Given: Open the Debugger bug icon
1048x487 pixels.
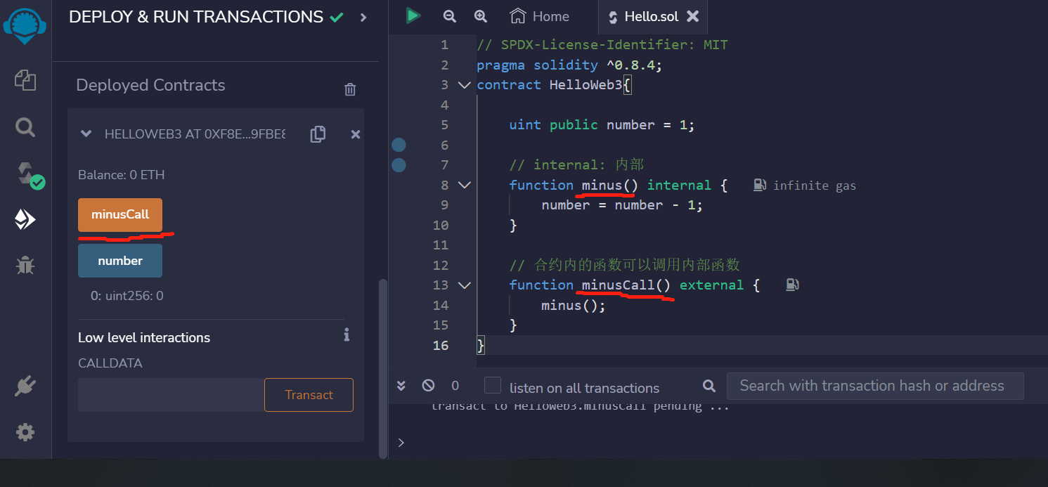Looking at the screenshot, I should point(25,266).
